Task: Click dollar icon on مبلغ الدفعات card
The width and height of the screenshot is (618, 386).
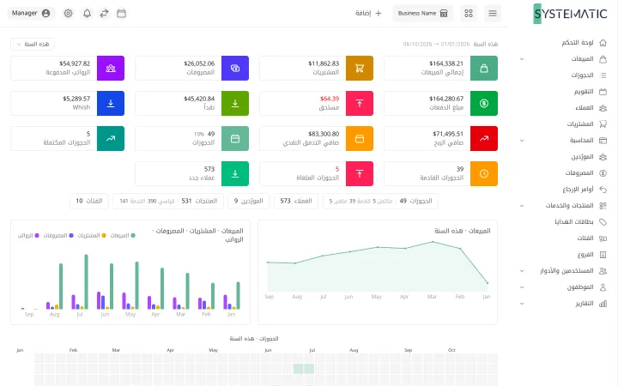Action: coord(484,103)
